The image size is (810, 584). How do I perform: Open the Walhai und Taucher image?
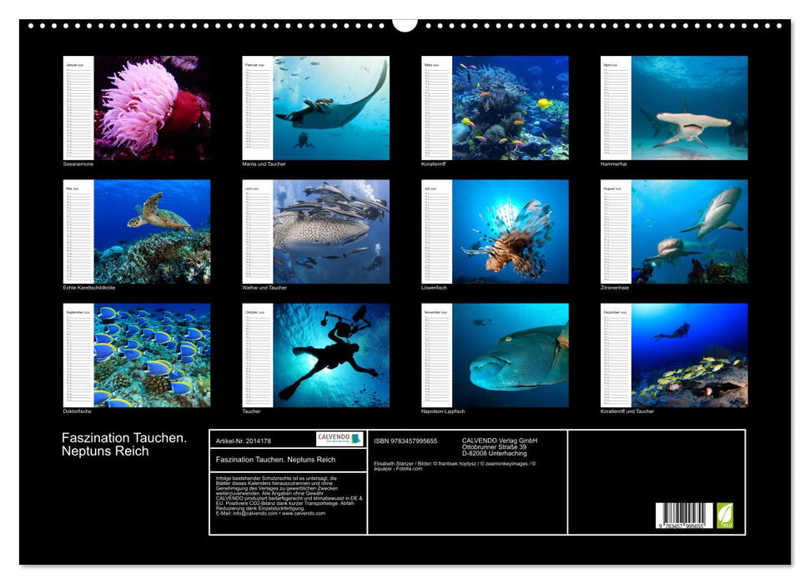(x=331, y=231)
